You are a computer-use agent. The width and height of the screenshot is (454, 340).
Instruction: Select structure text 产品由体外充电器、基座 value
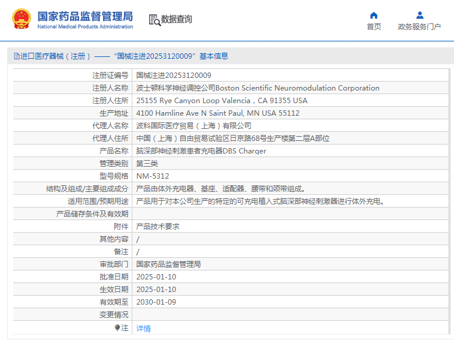point(220,189)
